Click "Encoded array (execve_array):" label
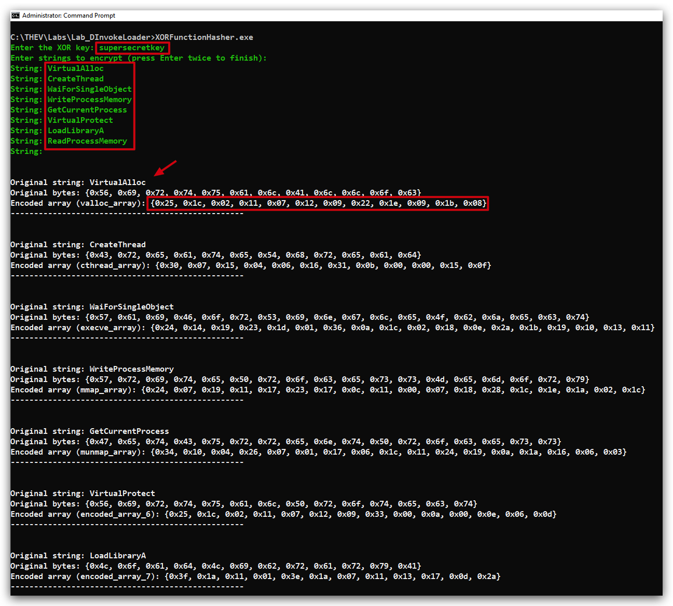 click(x=78, y=328)
